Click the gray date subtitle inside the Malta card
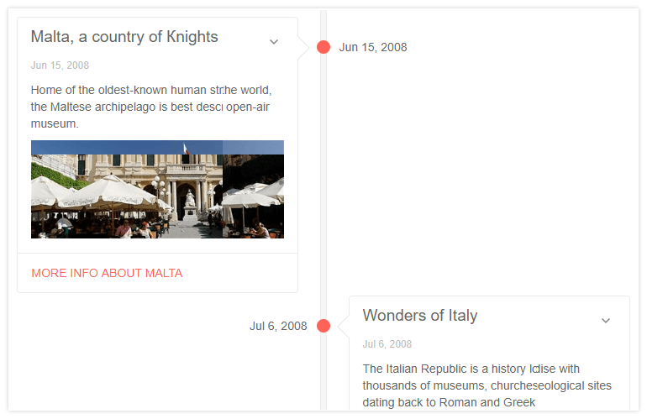The image size is (647, 419). coord(60,65)
